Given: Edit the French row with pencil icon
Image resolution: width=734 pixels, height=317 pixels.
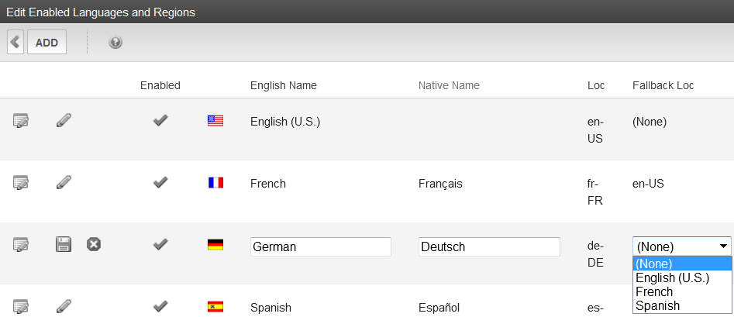Looking at the screenshot, I should click(64, 182).
